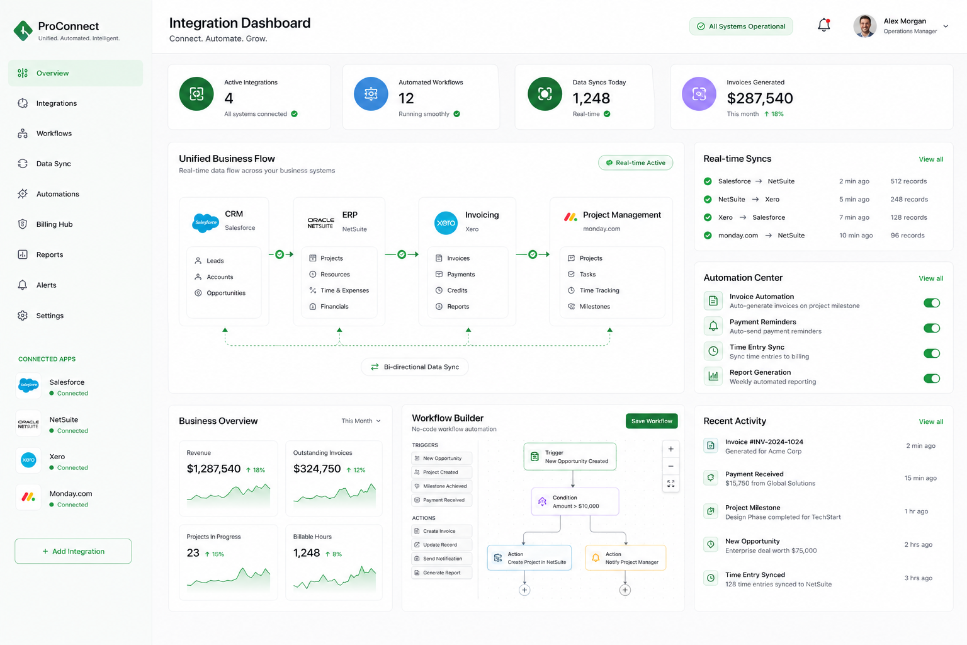View all Recent Activity
967x645 pixels.
tap(931, 421)
